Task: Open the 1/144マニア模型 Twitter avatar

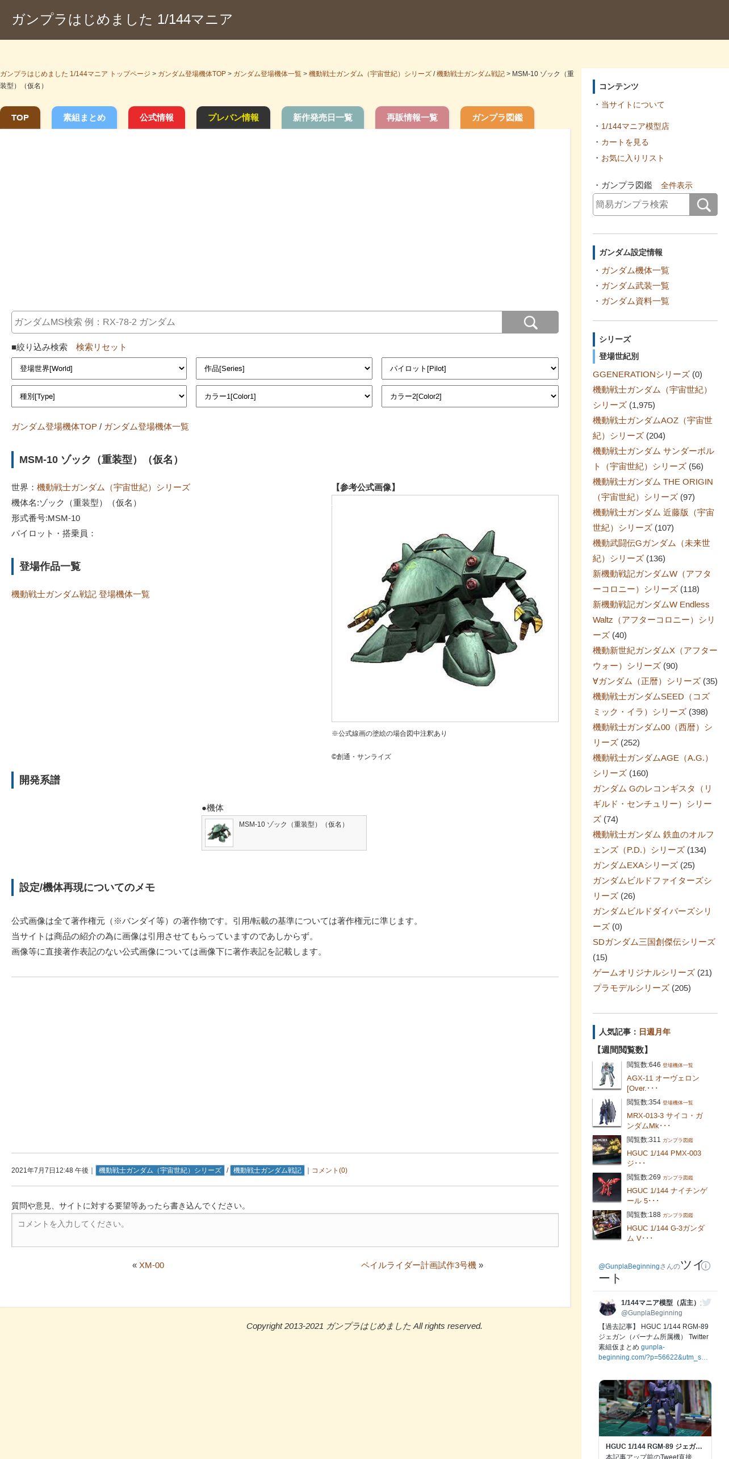Action: pos(607,1307)
